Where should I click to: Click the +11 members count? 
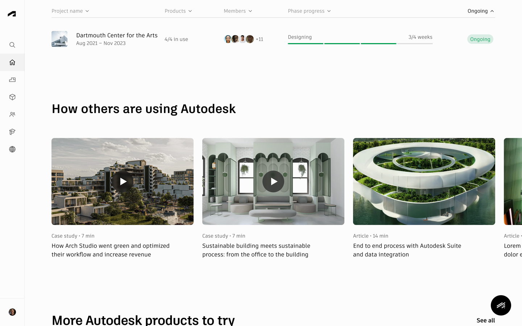pos(260,39)
